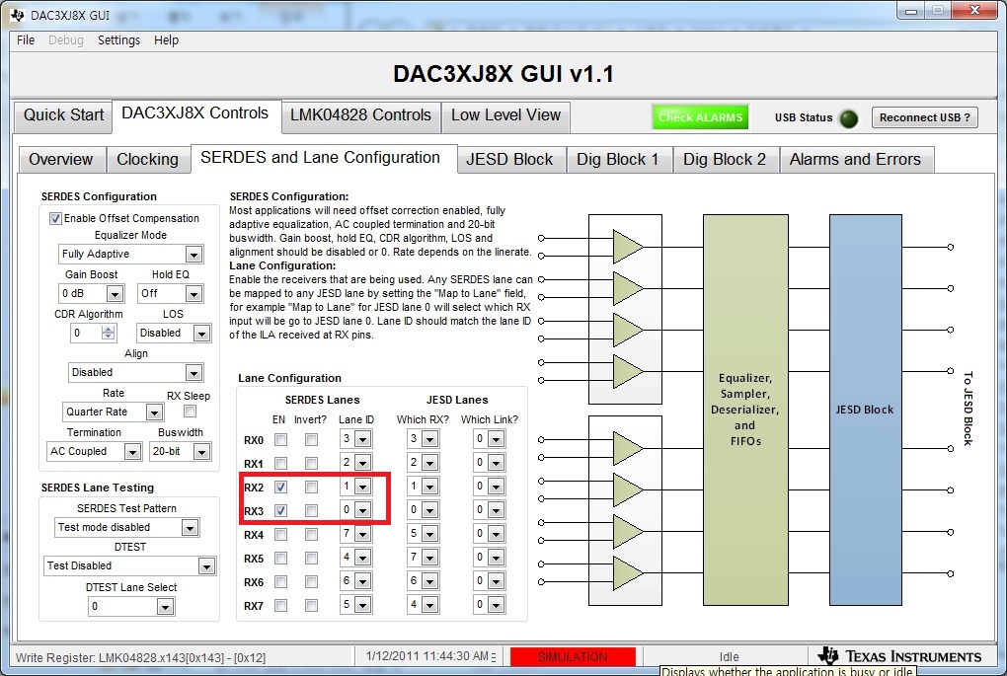
Task: Open the Dig Block 2 sub-tab
Action: pyautogui.click(x=725, y=159)
